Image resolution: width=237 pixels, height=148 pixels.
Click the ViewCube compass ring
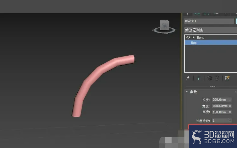tap(164, 31)
